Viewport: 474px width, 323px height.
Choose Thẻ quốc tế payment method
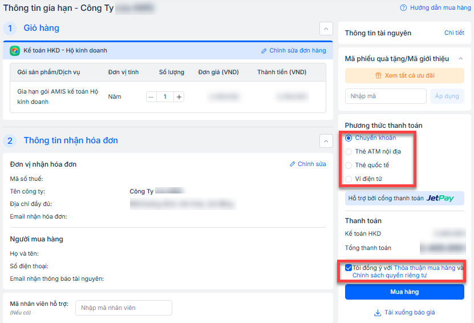coord(349,165)
